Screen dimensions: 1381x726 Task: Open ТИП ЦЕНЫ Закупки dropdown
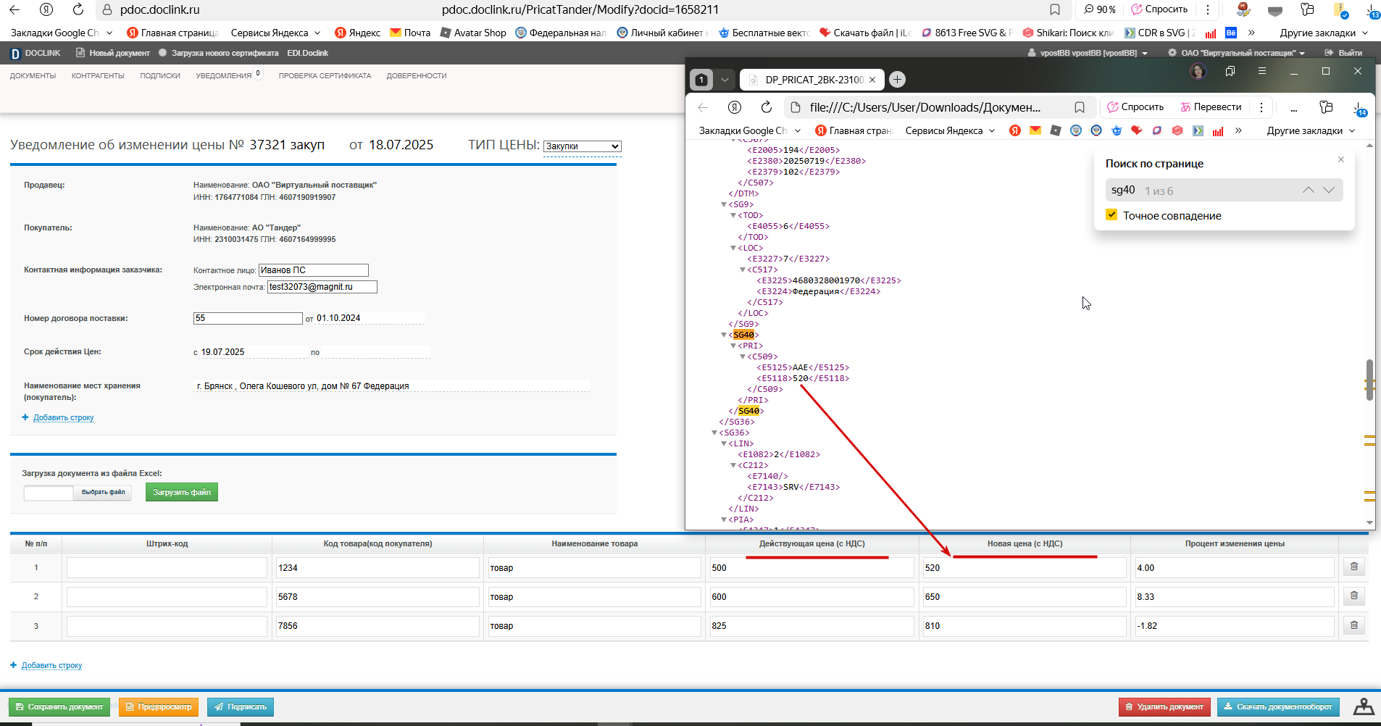click(583, 146)
